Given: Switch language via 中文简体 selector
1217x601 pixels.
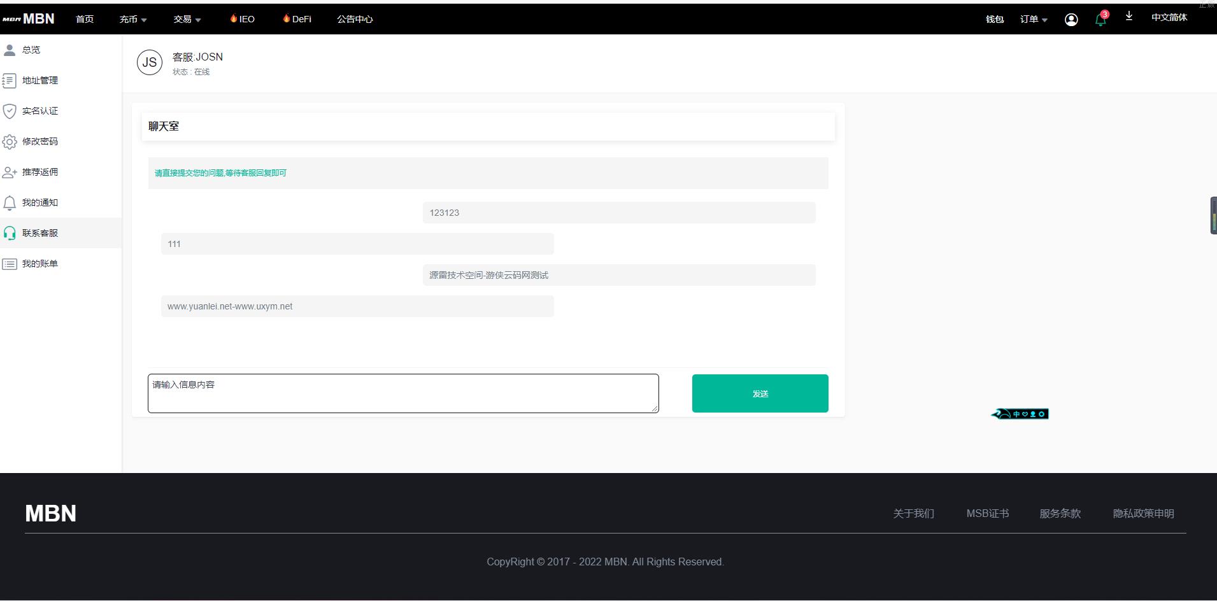Looking at the screenshot, I should [1169, 18].
